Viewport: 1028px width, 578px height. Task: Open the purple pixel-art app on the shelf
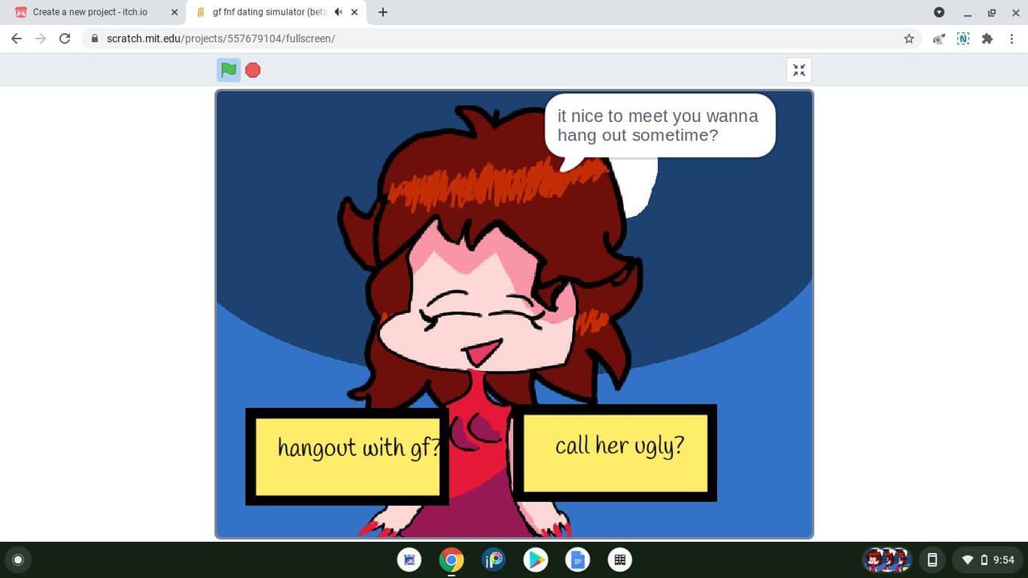(x=410, y=560)
